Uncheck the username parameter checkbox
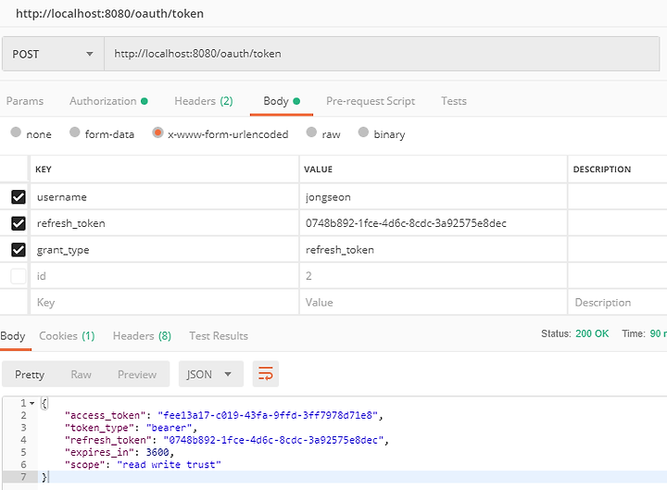 (19, 197)
